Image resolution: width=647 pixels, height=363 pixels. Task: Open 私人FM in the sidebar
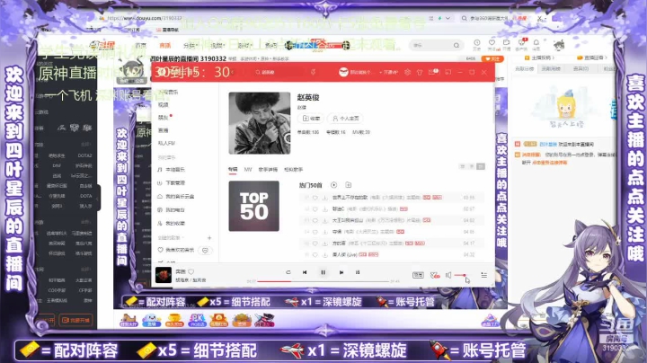166,143
